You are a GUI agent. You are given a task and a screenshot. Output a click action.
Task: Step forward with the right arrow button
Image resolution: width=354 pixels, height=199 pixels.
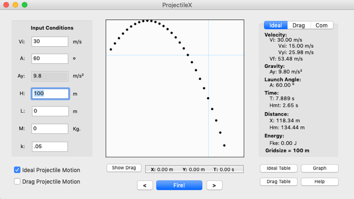click(x=214, y=185)
